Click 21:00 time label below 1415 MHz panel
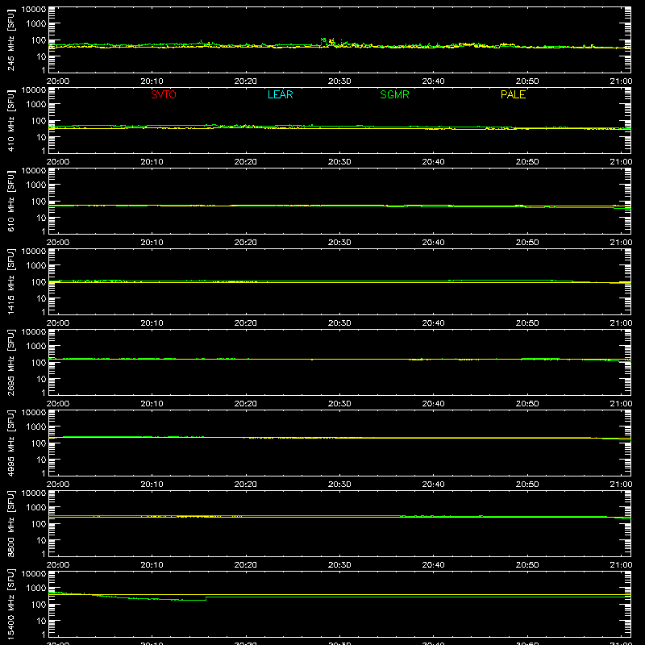 (621, 323)
